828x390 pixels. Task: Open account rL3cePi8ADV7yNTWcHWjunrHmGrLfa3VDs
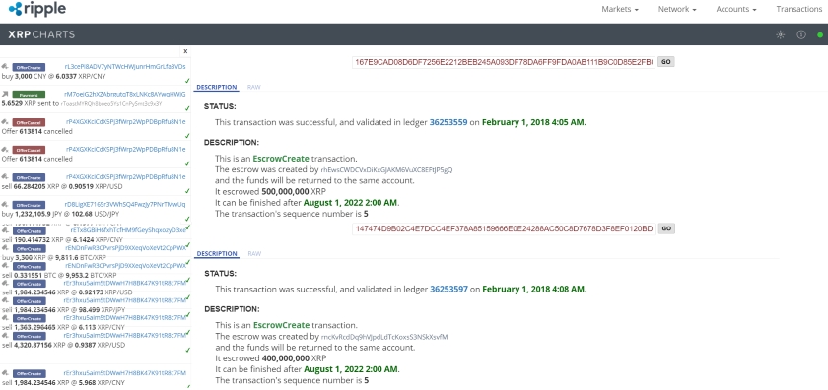(125, 67)
